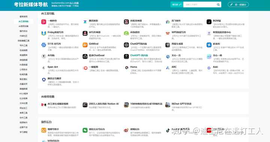Open the AI工具生成爆款视频 article
270x142 pixels.
(x=58, y=104)
